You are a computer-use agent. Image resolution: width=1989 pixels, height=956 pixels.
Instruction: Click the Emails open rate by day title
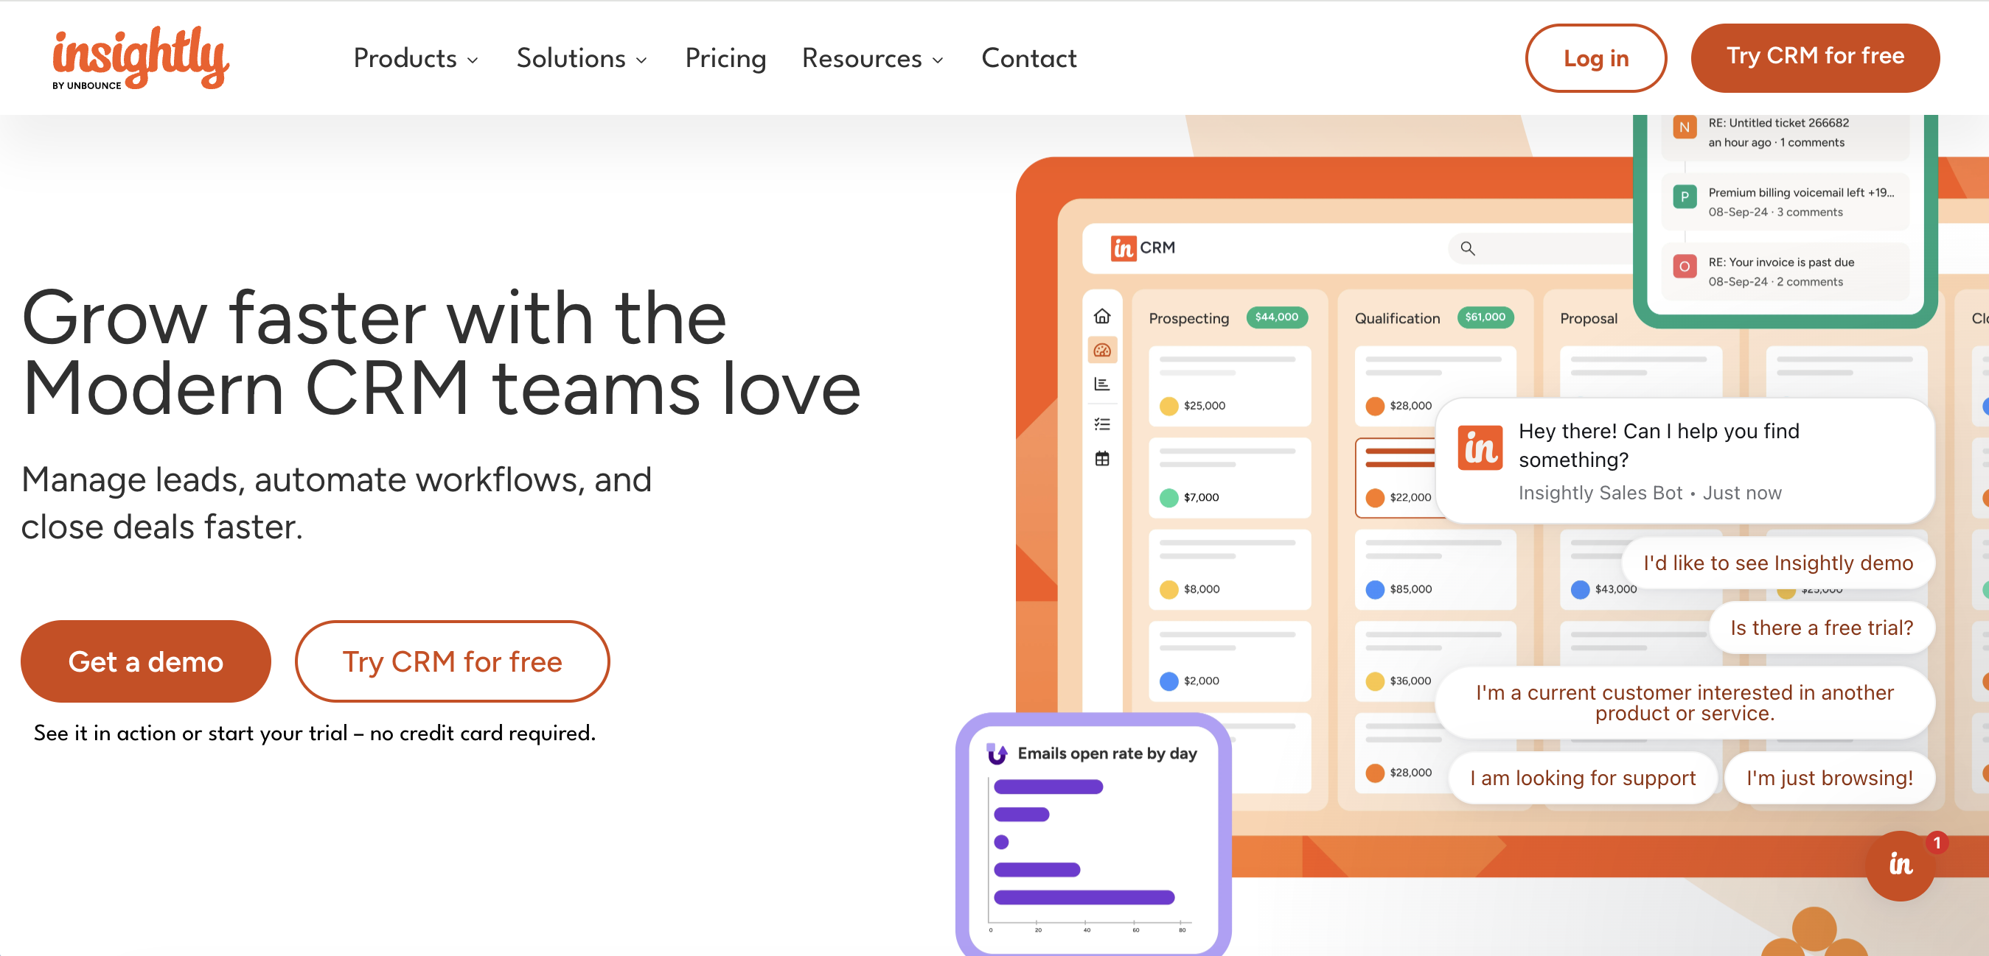[1107, 753]
